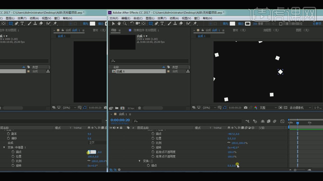Select the Zoom magnifier tool
The width and height of the screenshot is (323, 181).
point(125,24)
